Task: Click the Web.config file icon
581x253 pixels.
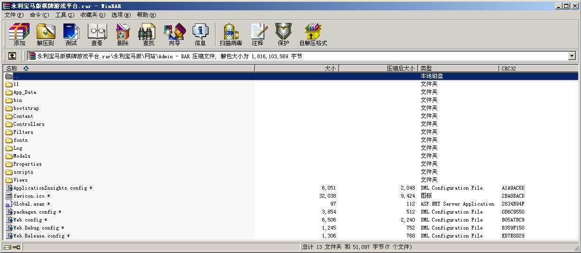Action: 9,220
